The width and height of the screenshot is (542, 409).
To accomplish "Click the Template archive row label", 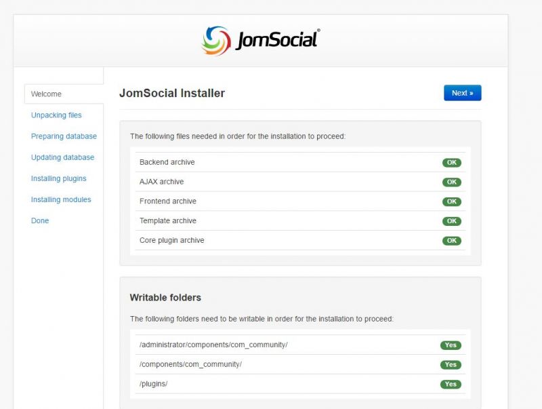I will (168, 220).
